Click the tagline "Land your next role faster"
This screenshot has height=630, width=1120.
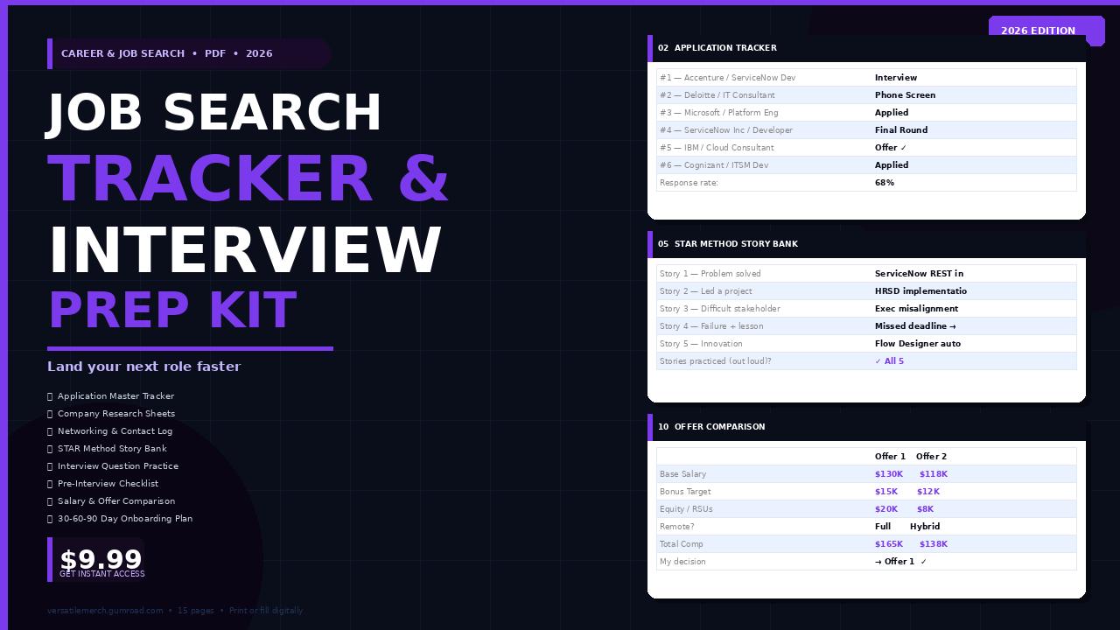coord(143,367)
